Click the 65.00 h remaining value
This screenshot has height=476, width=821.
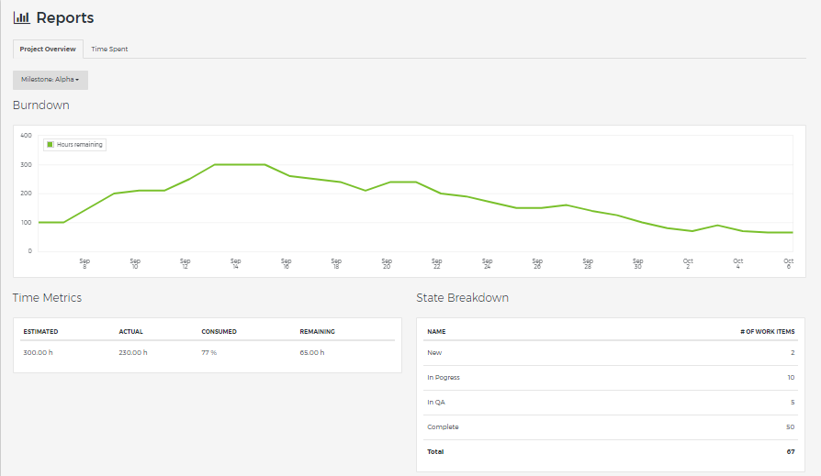pyautogui.click(x=311, y=352)
